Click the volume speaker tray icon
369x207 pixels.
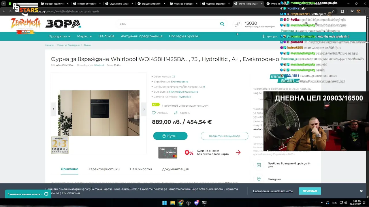click(345, 203)
